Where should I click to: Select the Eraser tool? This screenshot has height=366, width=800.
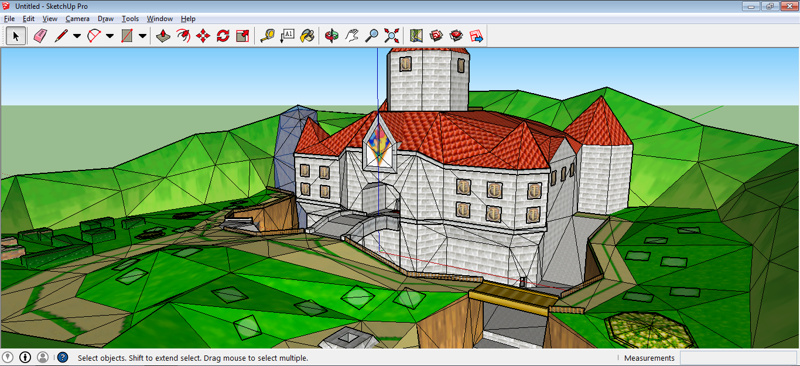pos(40,36)
